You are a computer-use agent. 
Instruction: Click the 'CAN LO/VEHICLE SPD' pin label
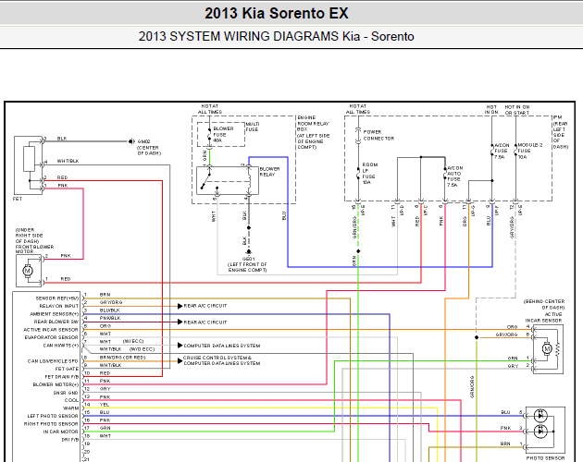point(53,361)
